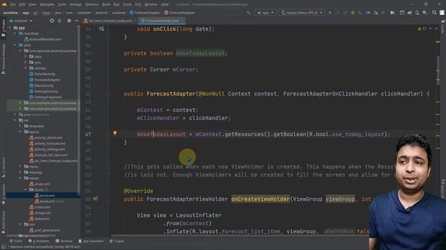Collapse the values folder
This screenshot has width=446, height=250.
20,178
